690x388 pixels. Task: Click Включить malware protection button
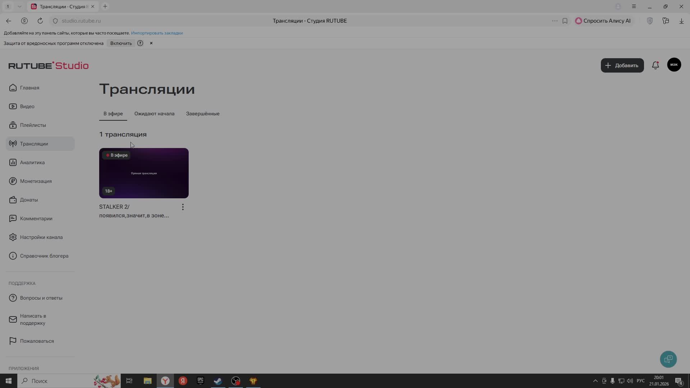(121, 43)
